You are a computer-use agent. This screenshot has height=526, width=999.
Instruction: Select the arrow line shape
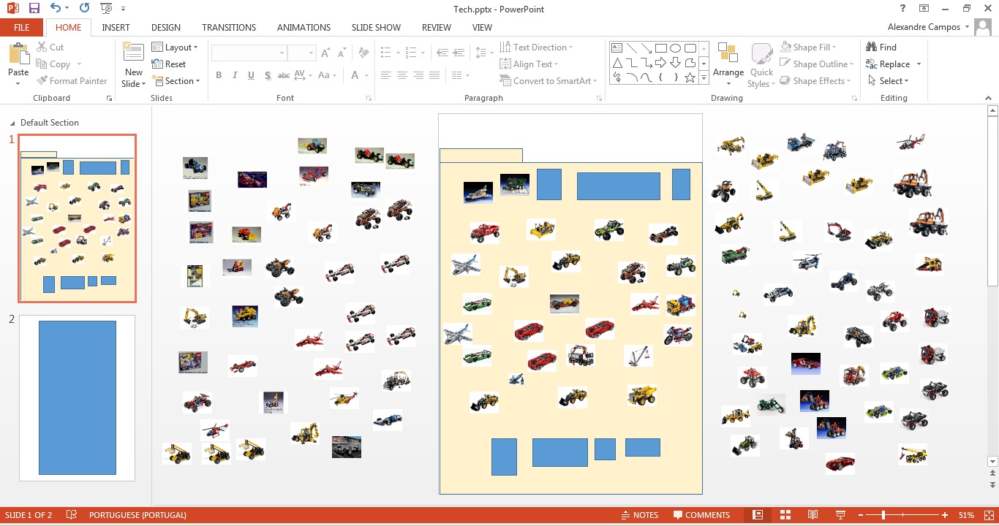[x=646, y=47]
